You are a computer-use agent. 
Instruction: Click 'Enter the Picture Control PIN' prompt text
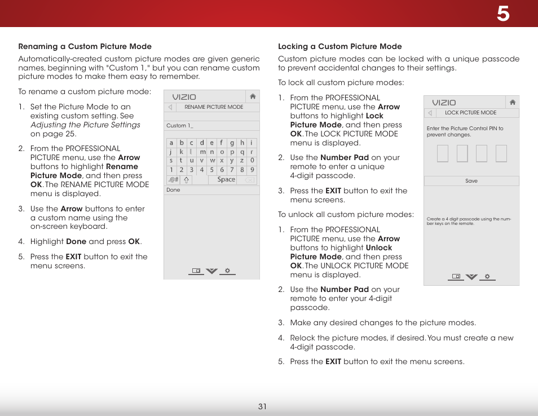[x=465, y=131]
